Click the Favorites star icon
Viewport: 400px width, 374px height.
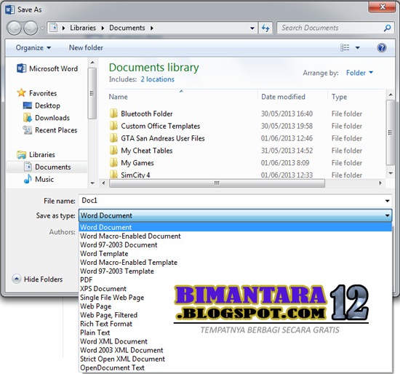point(21,92)
